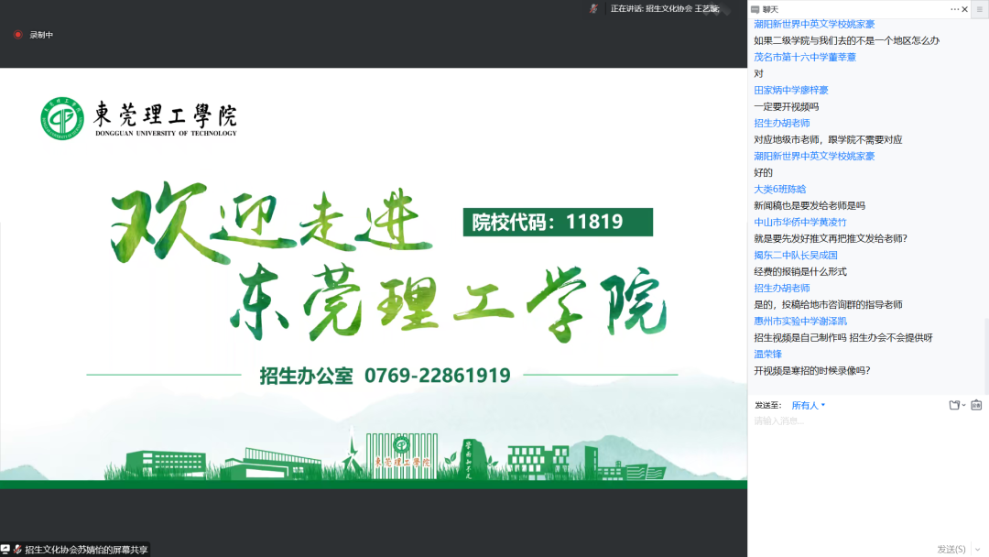Click sender name 温荣锋 in chat
989x557 pixels.
click(767, 354)
